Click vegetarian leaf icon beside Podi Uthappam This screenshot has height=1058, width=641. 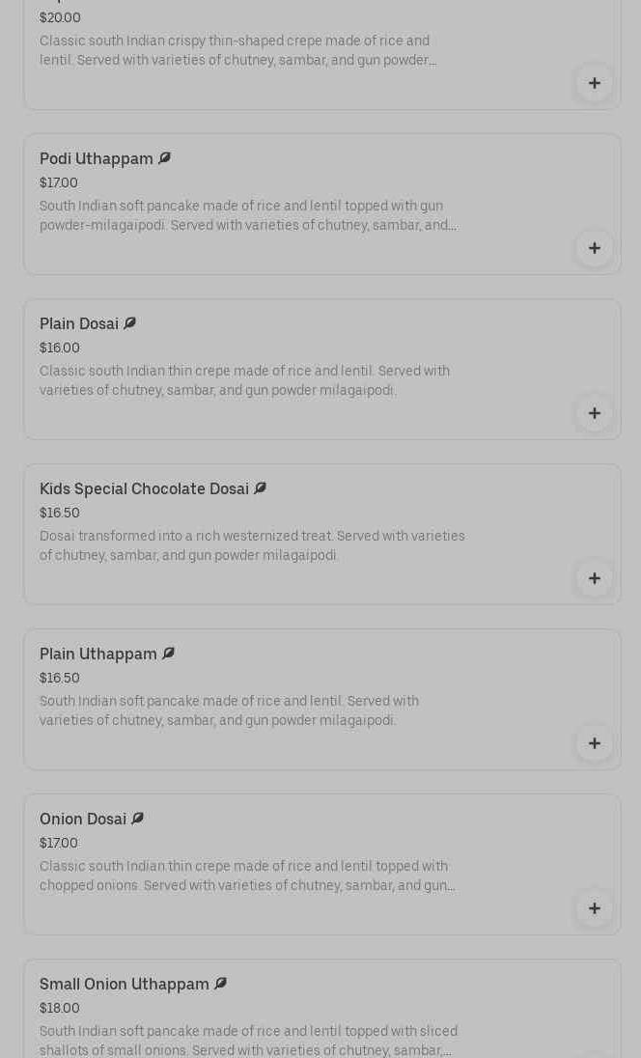[164, 158]
